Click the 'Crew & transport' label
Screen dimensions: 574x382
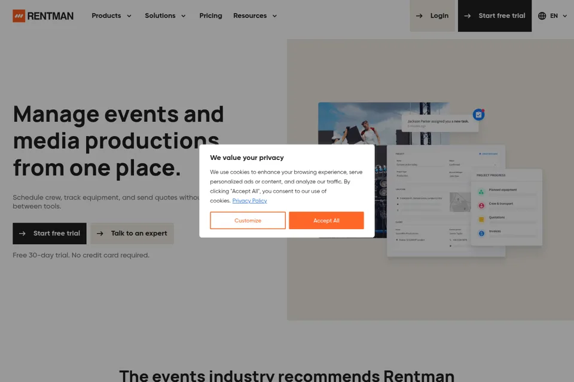pos(501,204)
